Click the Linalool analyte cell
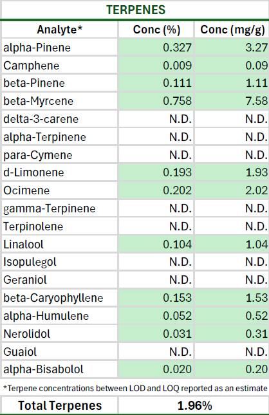 pos(60,244)
